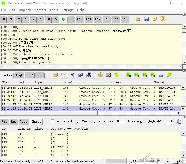Click the green circle active page indicator
Viewport: 186px width, 164px height.
pyautogui.click(x=63, y=19)
